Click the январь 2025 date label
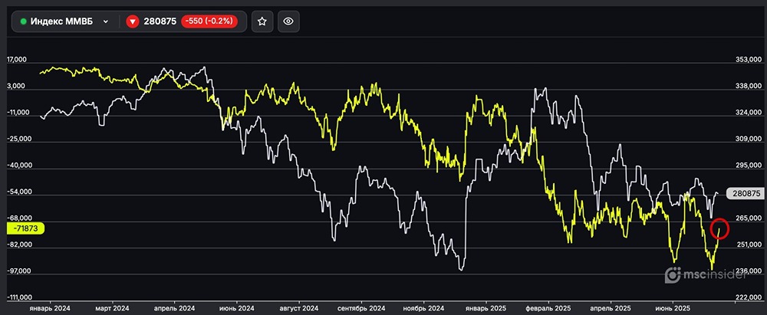Viewport: 767px width, 315px height. point(486,308)
